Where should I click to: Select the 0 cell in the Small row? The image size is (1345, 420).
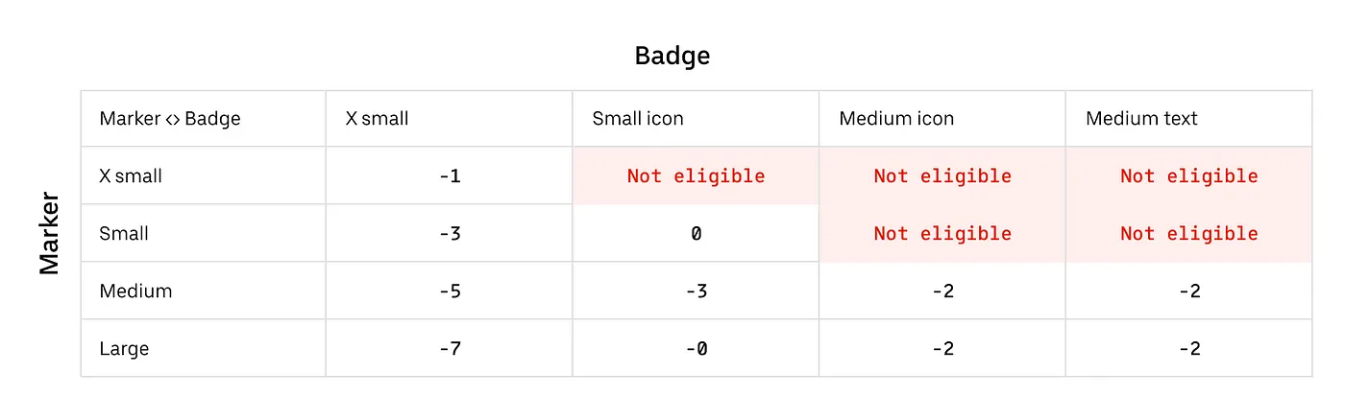(x=696, y=234)
